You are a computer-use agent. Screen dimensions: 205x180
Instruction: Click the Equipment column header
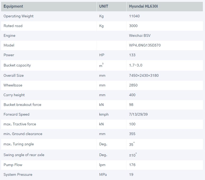coord(13,6)
